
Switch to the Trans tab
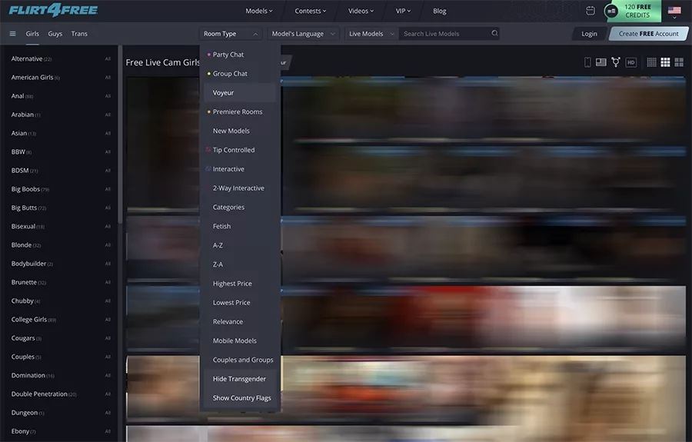coord(79,34)
